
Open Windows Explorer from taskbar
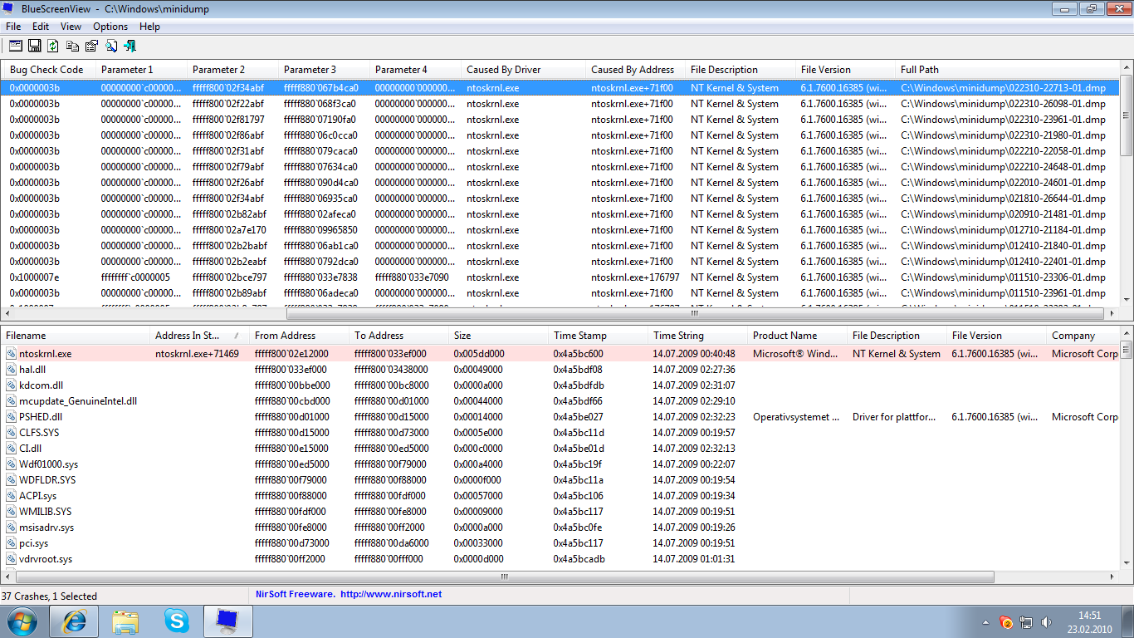coord(125,621)
